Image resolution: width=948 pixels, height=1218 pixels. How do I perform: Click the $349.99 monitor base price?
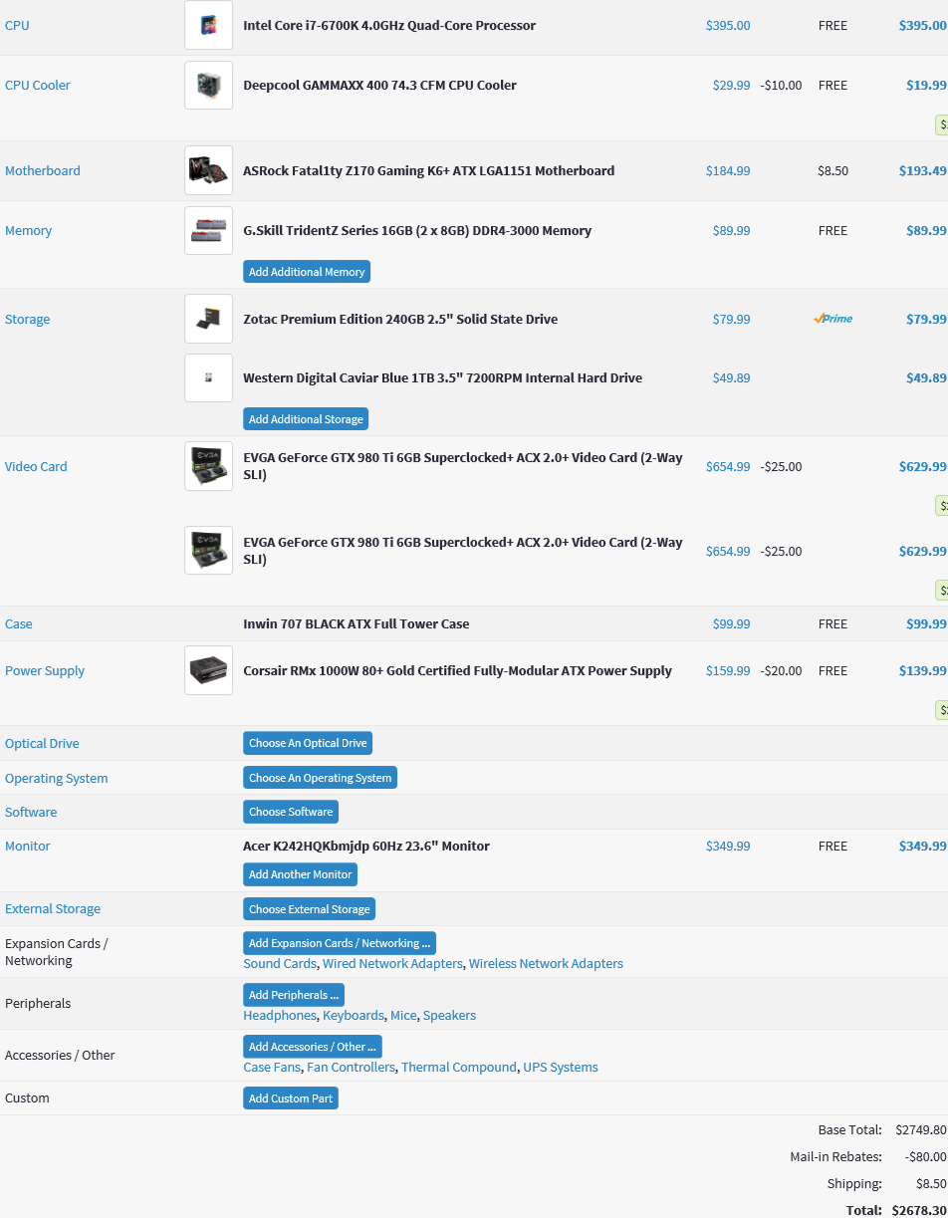tap(728, 846)
